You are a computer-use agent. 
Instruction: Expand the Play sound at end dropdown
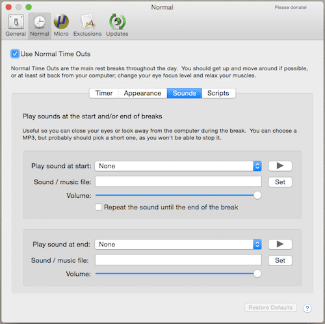point(178,245)
